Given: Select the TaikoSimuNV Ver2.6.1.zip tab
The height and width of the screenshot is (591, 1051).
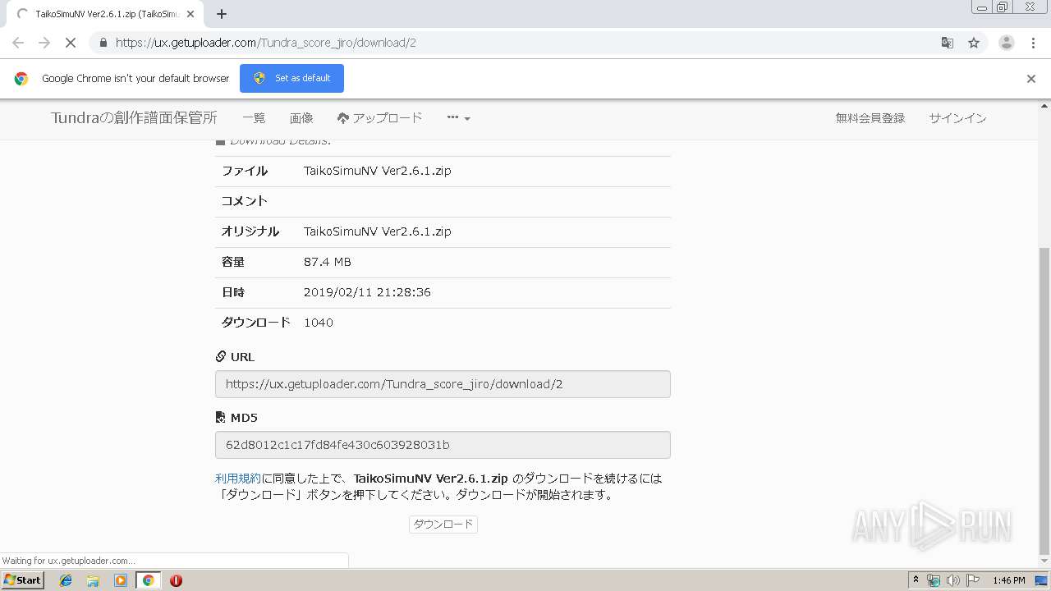Looking at the screenshot, I should tap(104, 14).
